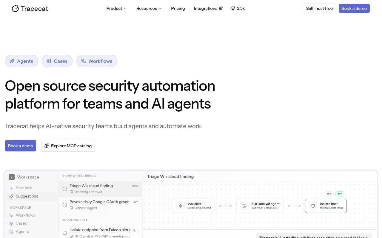Click the Tracecat logo in the header
The height and width of the screenshot is (238, 382).
click(x=30, y=9)
